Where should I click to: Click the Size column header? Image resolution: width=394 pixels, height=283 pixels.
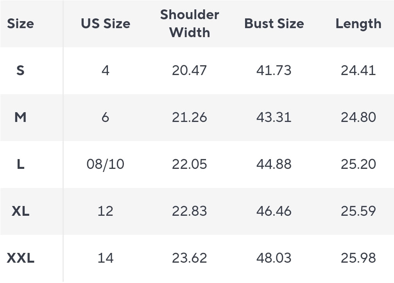(20, 24)
